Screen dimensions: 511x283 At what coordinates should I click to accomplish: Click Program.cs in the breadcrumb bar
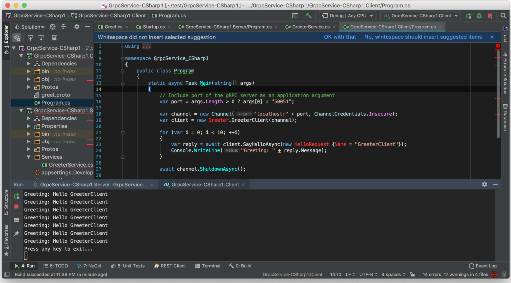coord(169,16)
